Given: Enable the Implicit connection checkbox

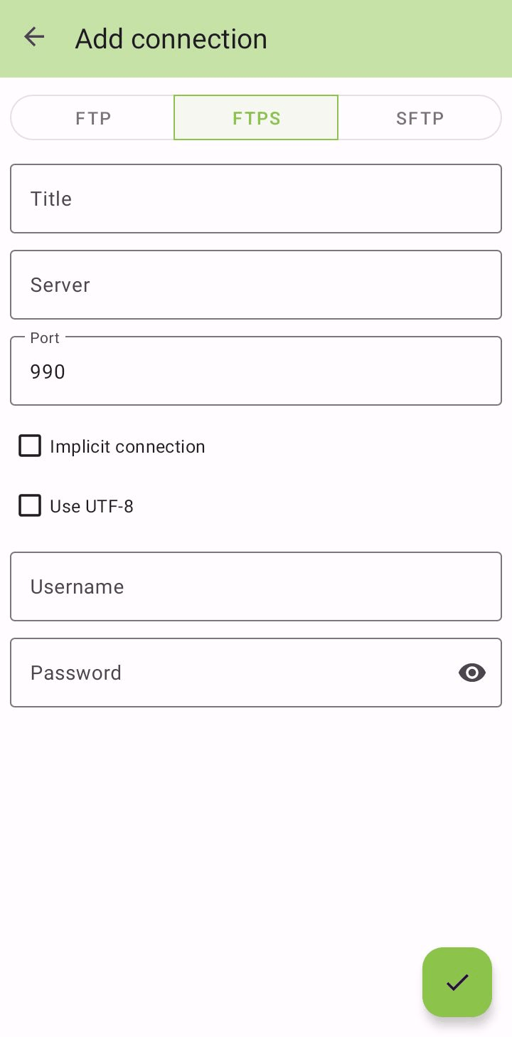Looking at the screenshot, I should click(30, 446).
